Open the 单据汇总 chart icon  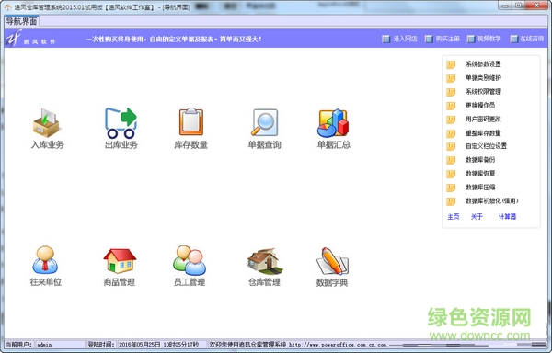(333, 122)
